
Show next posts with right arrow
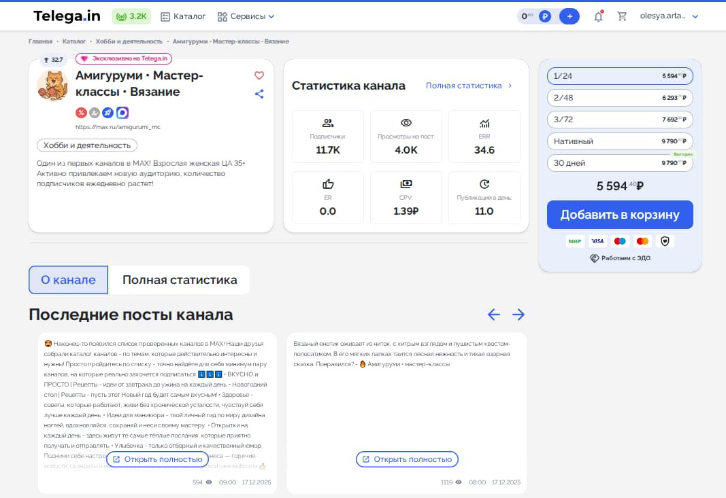518,315
